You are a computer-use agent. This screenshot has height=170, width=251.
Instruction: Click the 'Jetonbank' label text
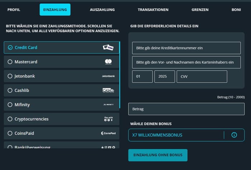click(x=25, y=76)
